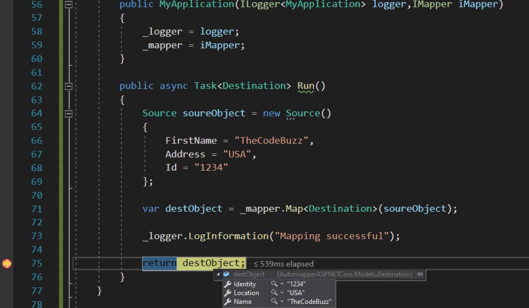Open visualizer magnifier for Name value

coord(274,301)
